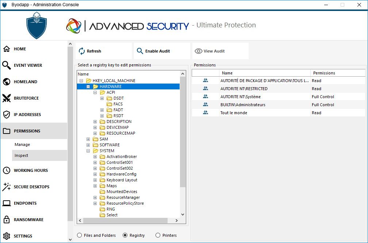Click the registry tree vertical scrollbar thumb
The image size is (368, 243).
[183, 132]
